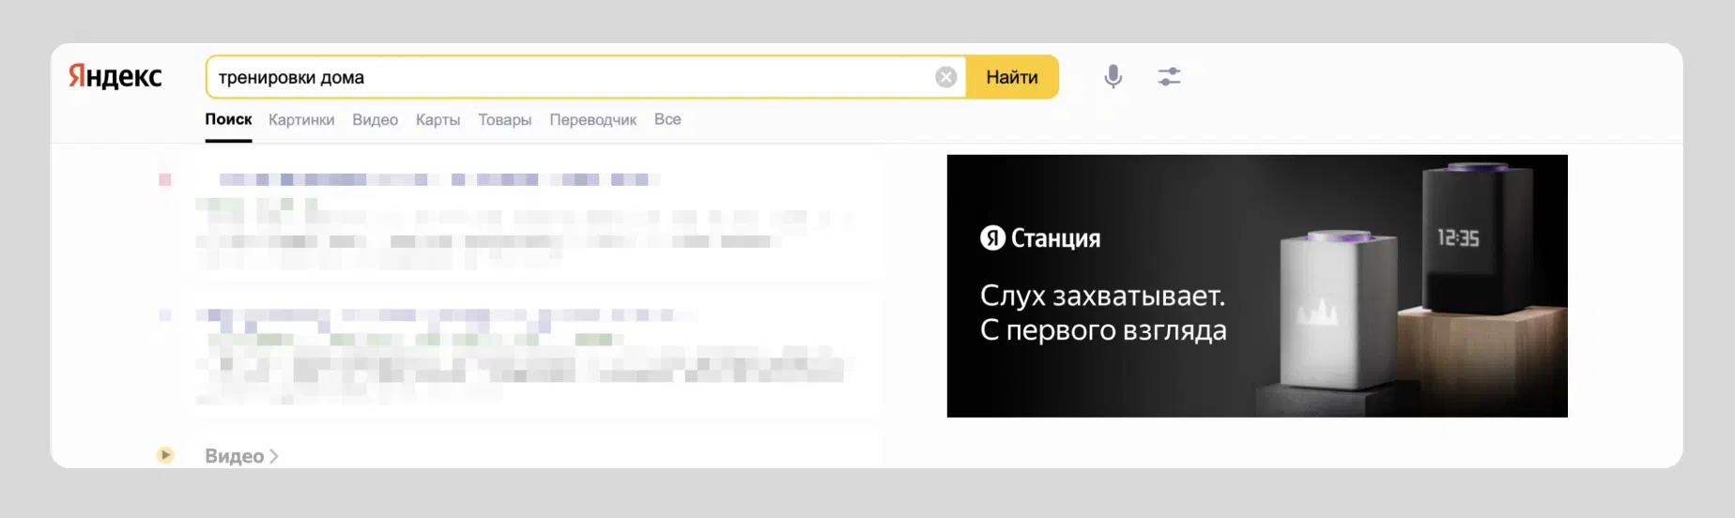This screenshot has width=1735, height=518.
Task: Start voice search with the microphone icon
Action: pyautogui.click(x=1113, y=77)
